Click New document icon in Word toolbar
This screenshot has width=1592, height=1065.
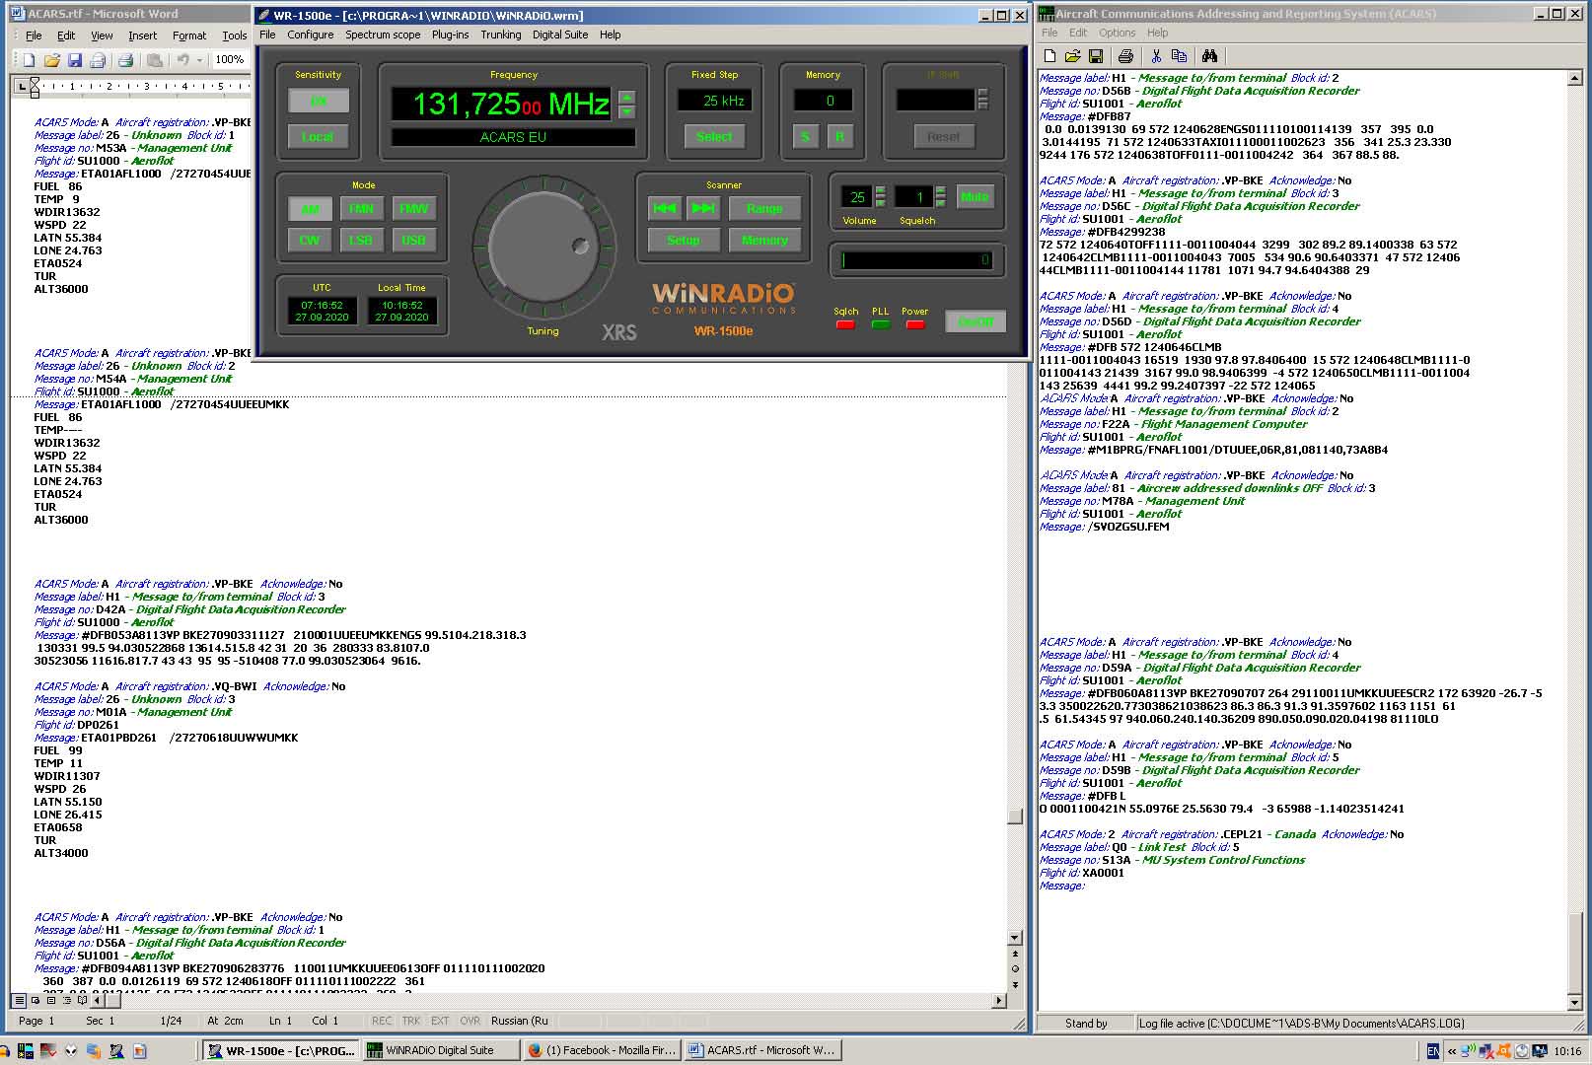coord(30,60)
